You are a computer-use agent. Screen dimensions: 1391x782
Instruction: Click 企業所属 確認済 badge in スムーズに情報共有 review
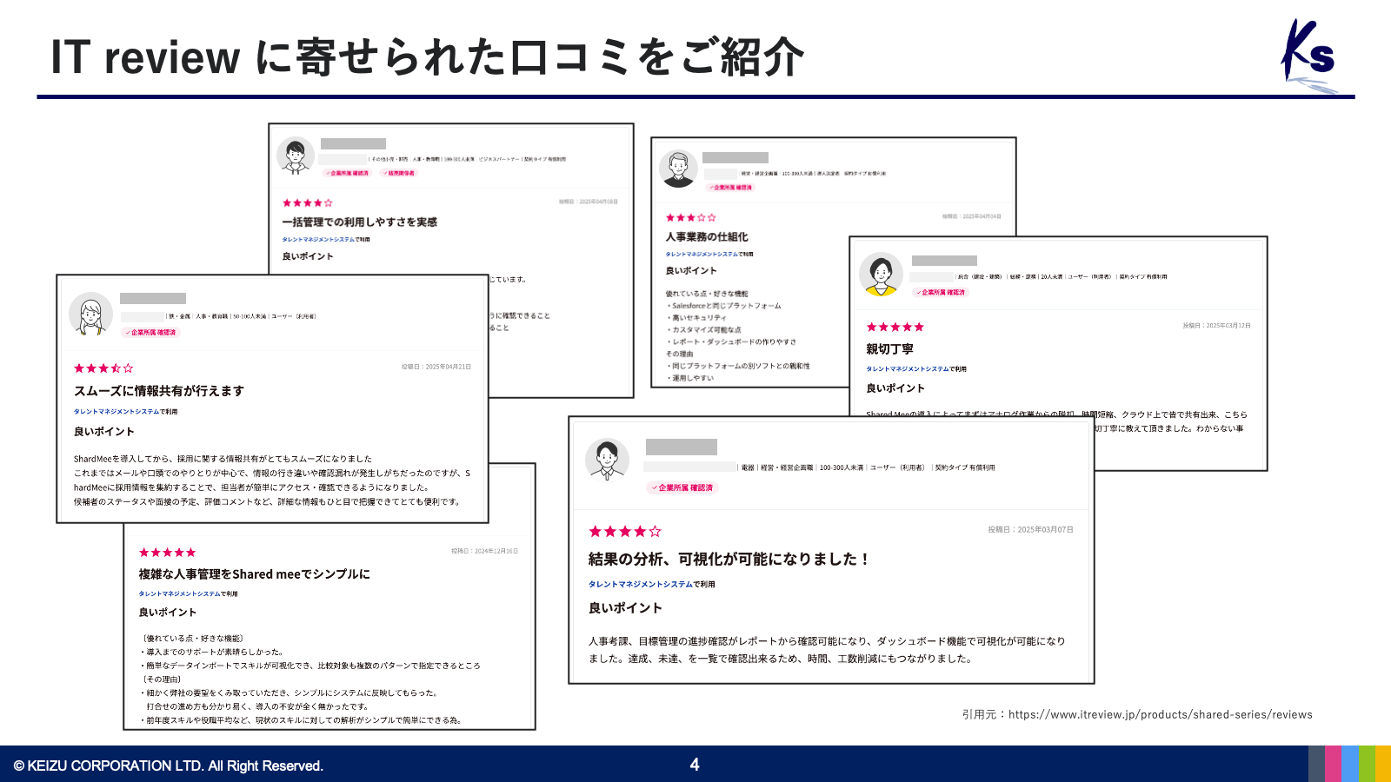click(150, 332)
